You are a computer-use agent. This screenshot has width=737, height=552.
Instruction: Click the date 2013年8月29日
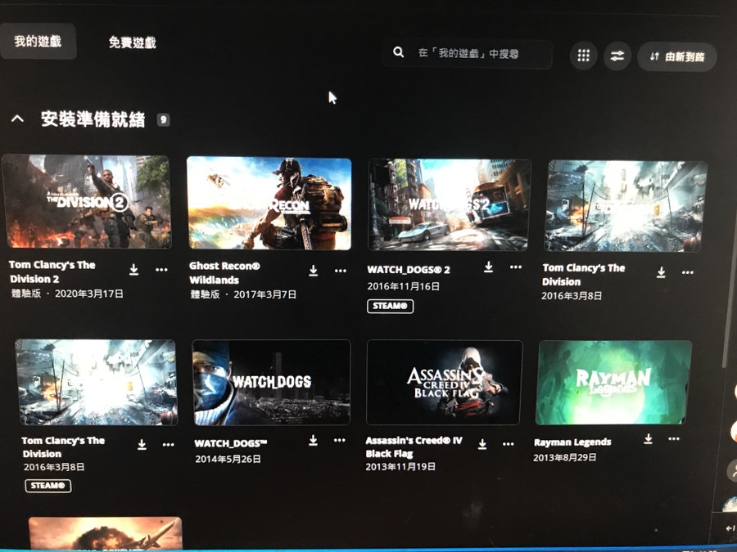[565, 458]
